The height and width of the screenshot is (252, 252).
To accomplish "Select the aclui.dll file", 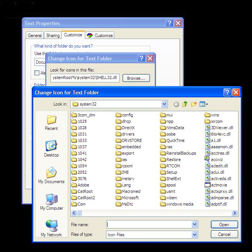I will coord(215,172).
